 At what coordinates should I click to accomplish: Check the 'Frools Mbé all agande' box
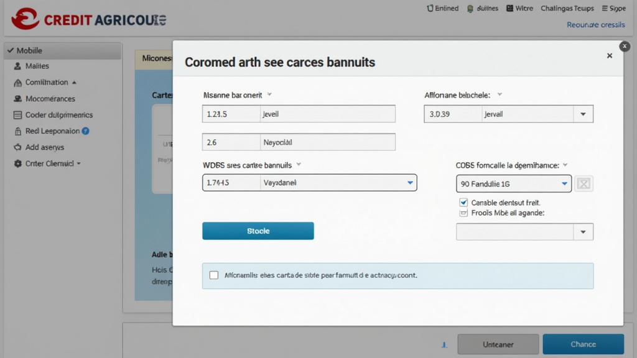click(x=463, y=212)
